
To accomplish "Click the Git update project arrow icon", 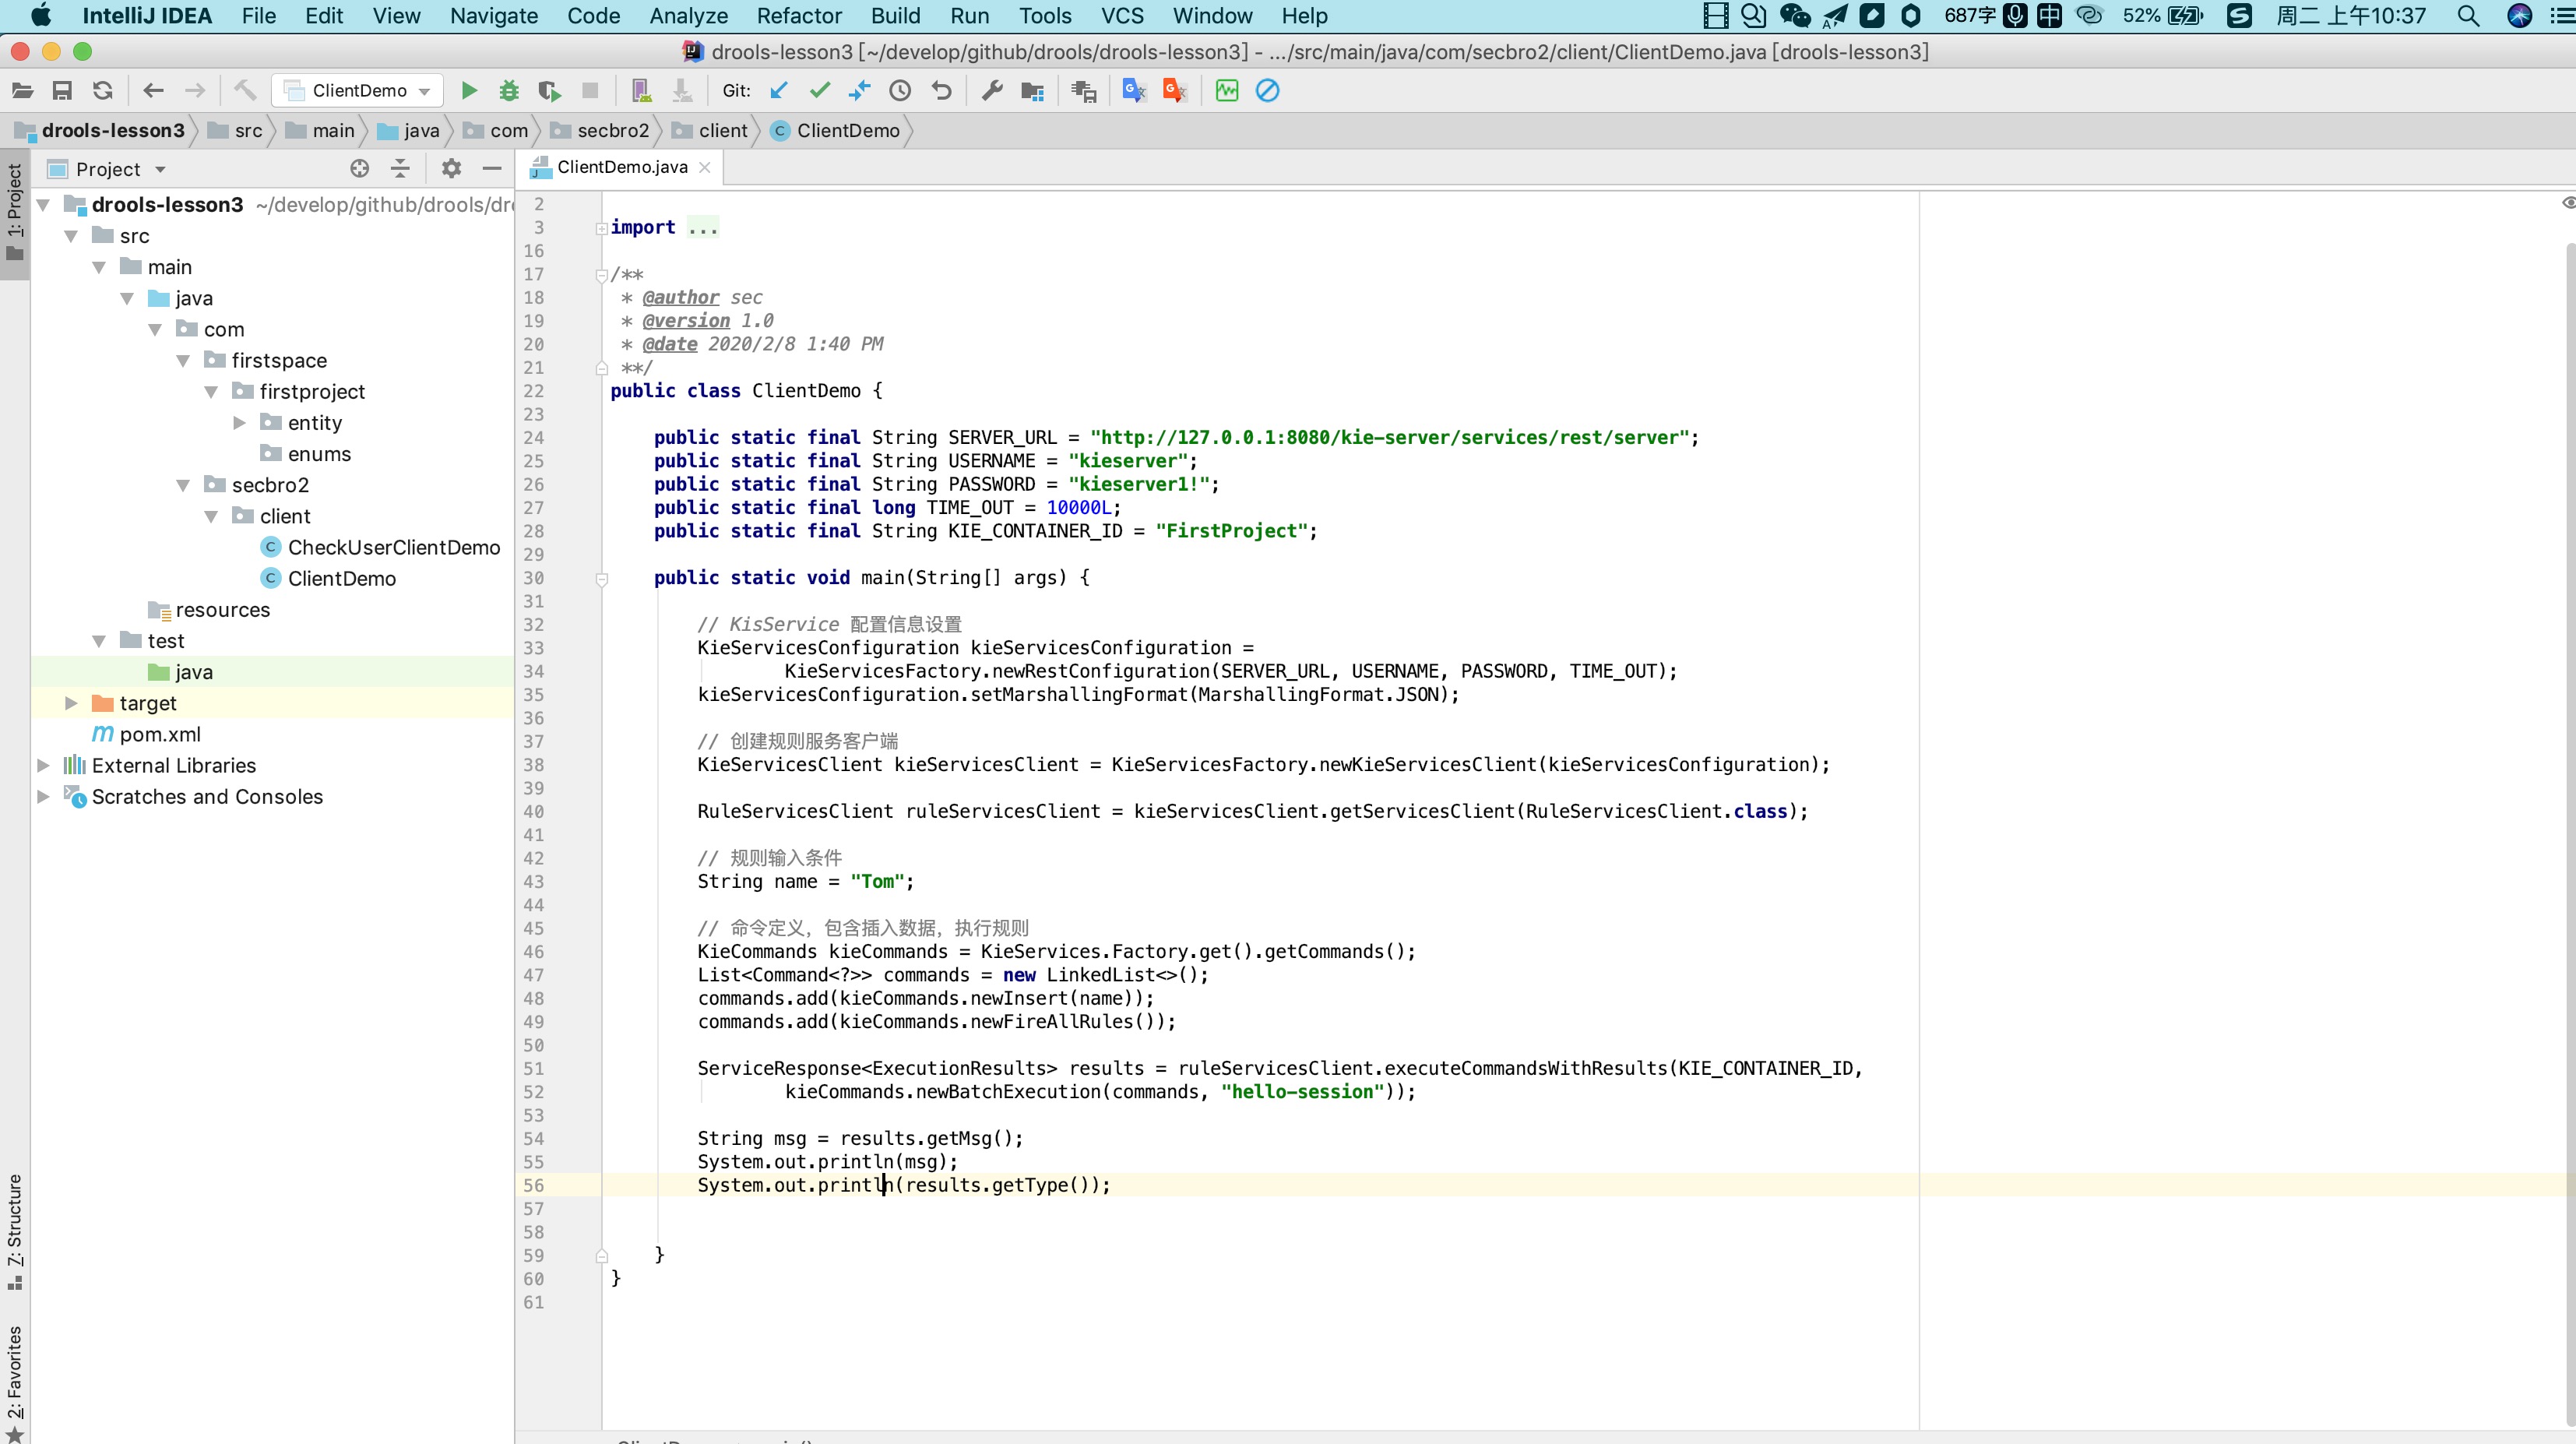I will coord(779,91).
